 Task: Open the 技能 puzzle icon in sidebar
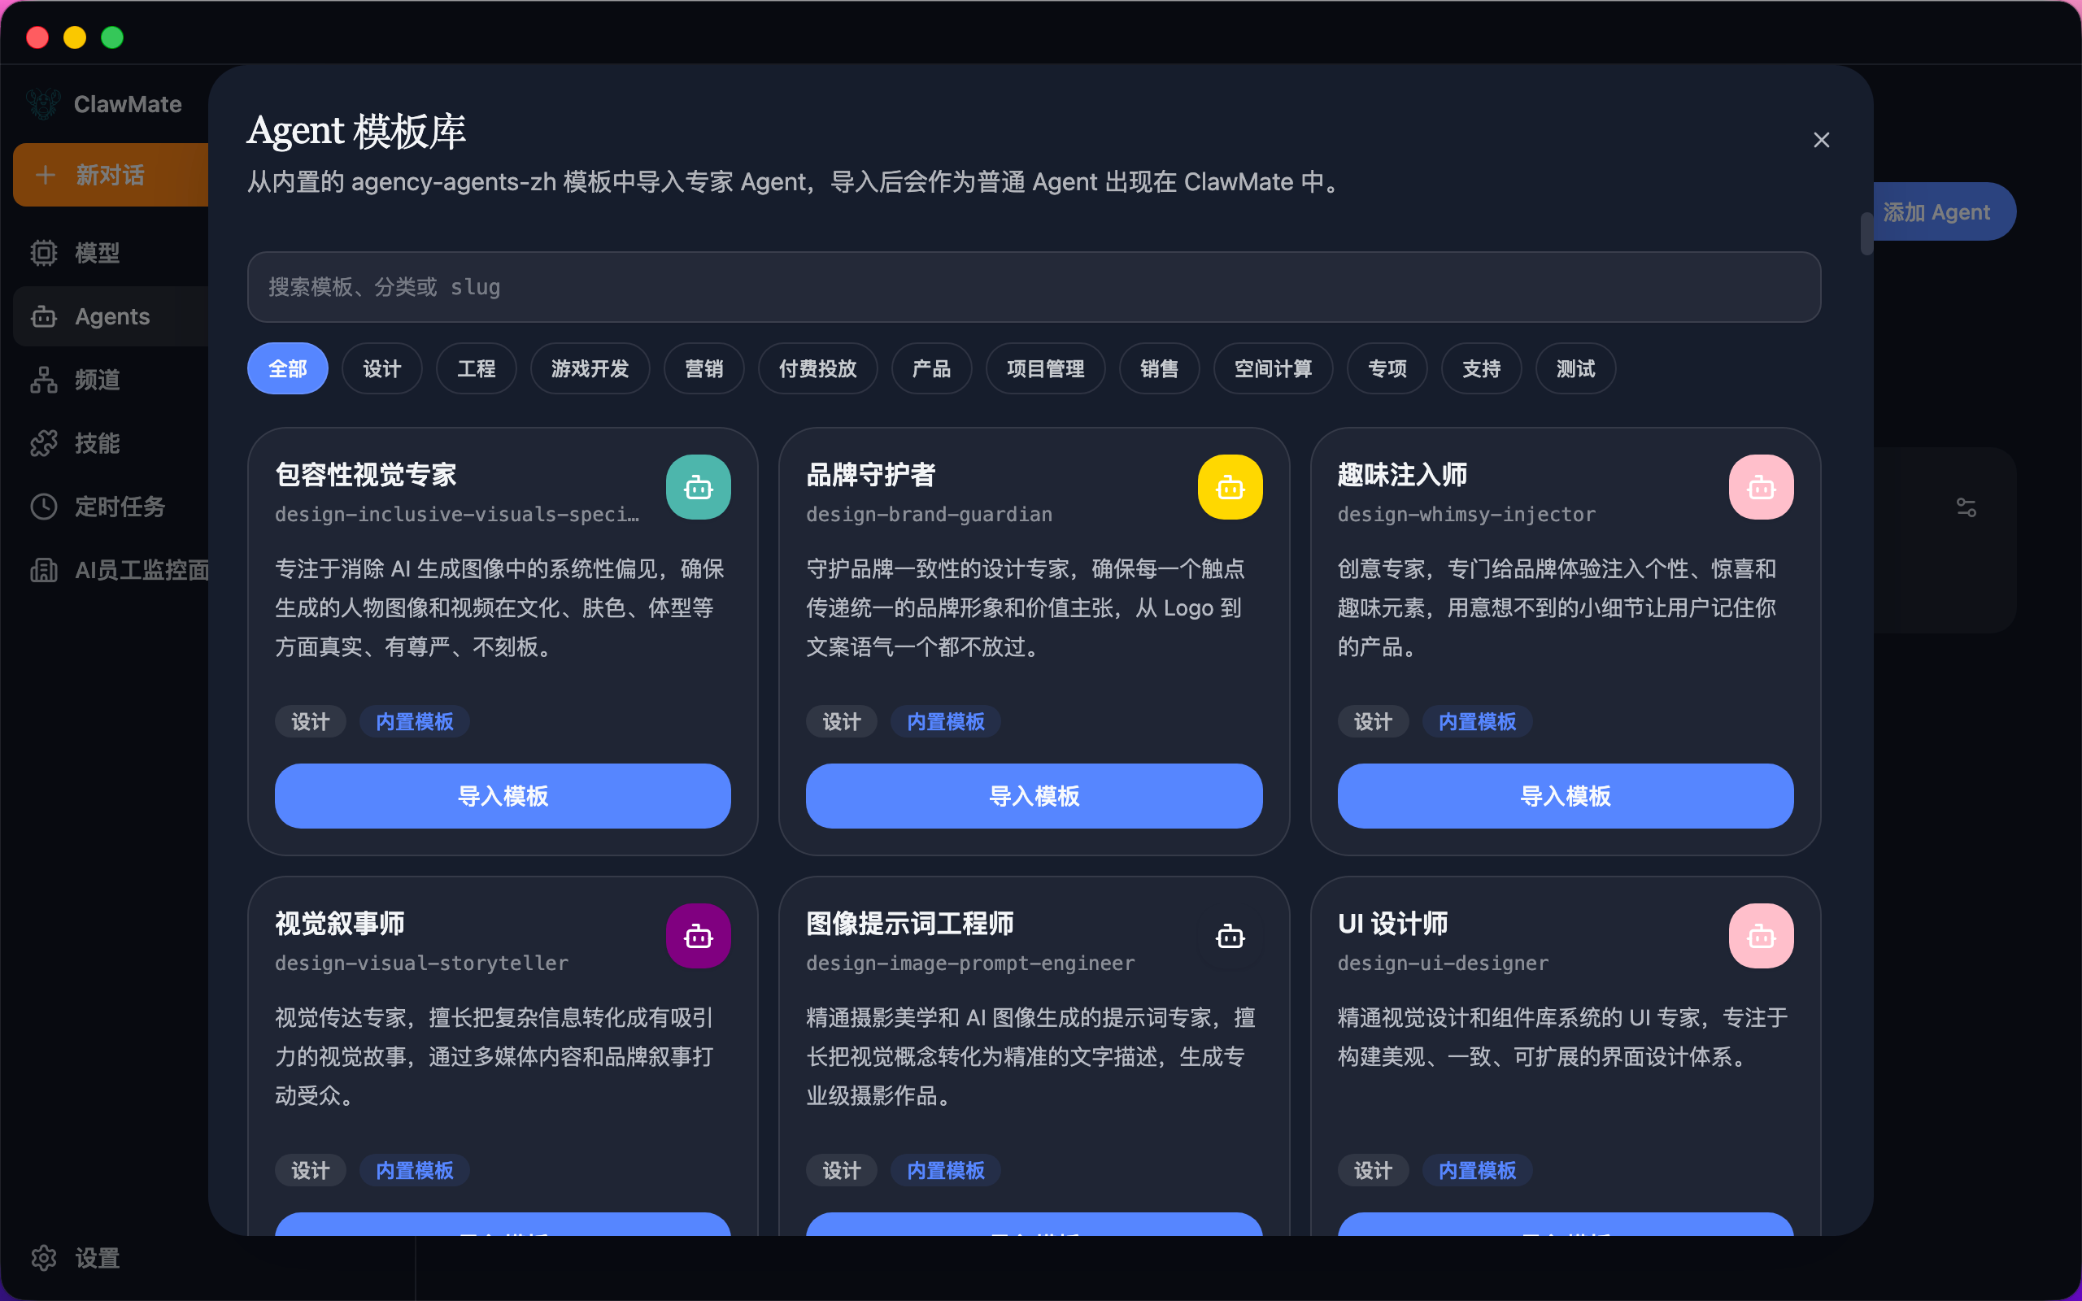[44, 442]
